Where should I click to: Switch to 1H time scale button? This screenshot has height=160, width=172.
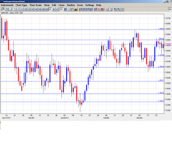point(36,9)
